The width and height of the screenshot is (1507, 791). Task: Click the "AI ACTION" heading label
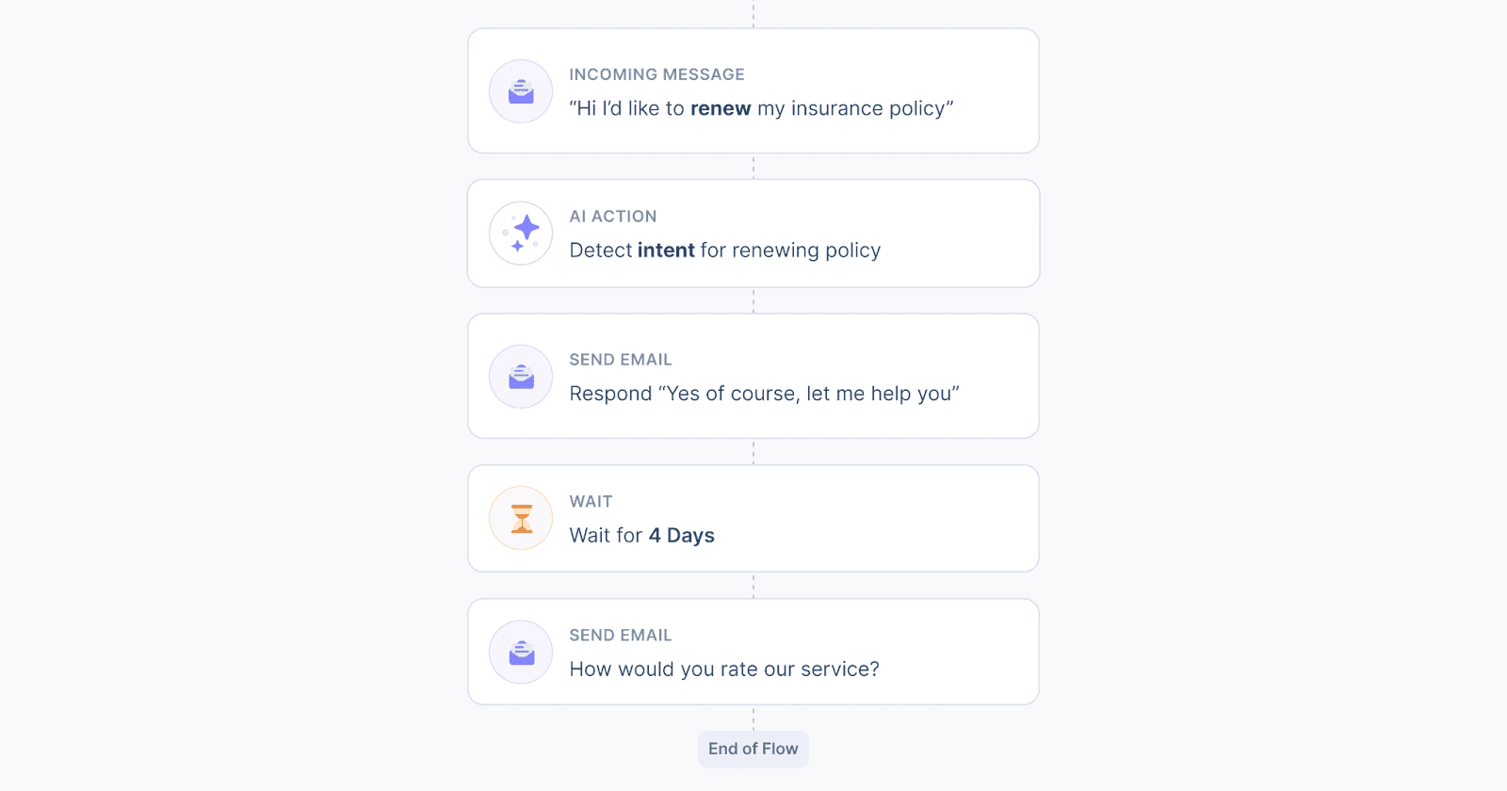point(613,217)
